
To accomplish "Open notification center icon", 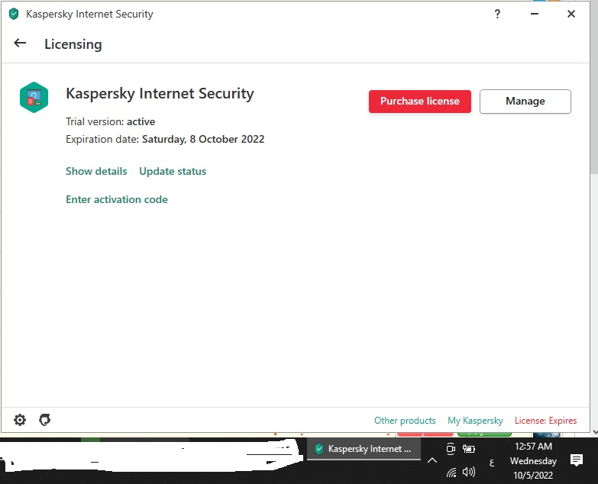I will [x=577, y=460].
